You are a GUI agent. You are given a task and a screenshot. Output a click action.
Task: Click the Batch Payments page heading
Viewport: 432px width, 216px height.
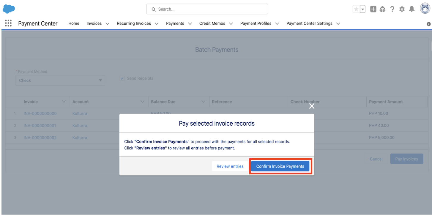click(x=217, y=50)
